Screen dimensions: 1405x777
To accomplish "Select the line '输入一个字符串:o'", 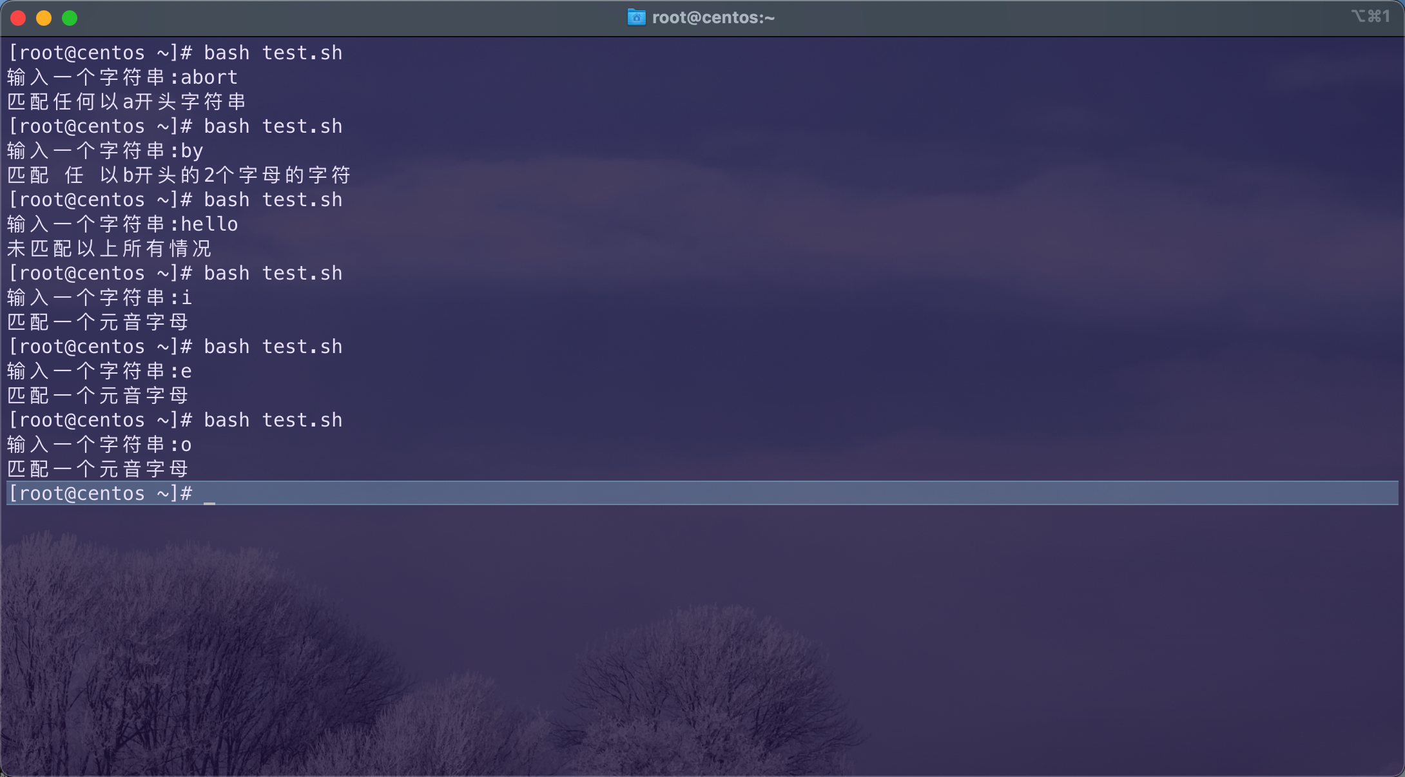I will coord(99,445).
